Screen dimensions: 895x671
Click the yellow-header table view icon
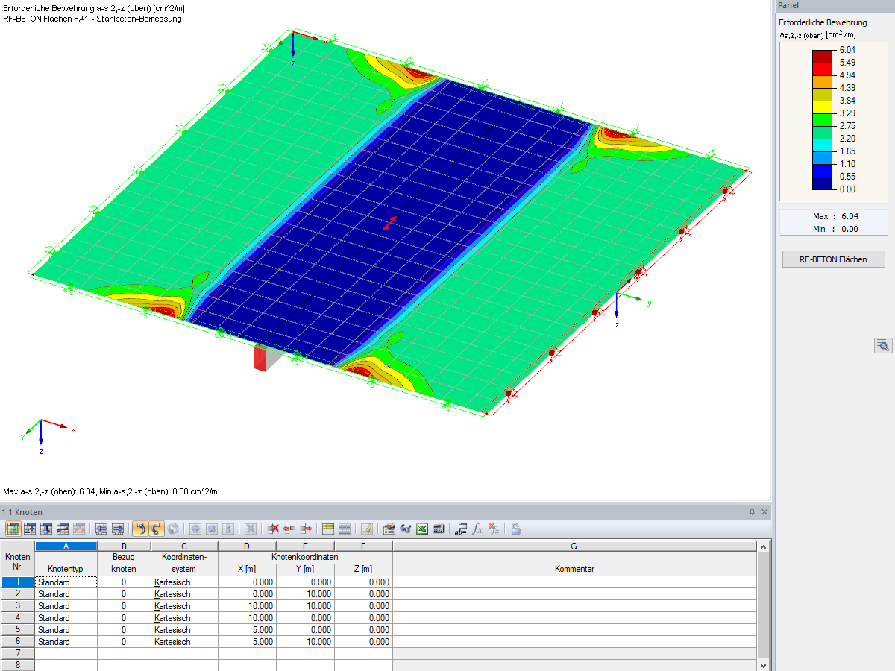(328, 529)
